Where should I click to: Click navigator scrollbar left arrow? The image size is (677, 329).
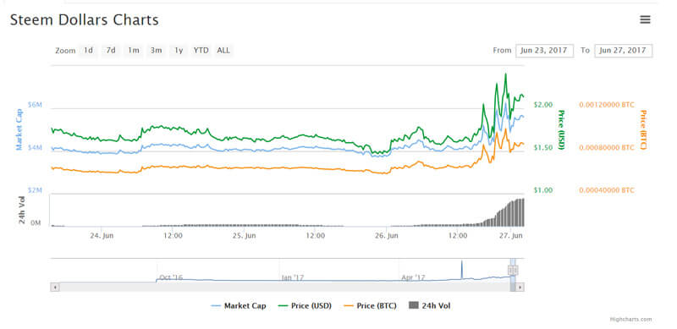coord(55,287)
